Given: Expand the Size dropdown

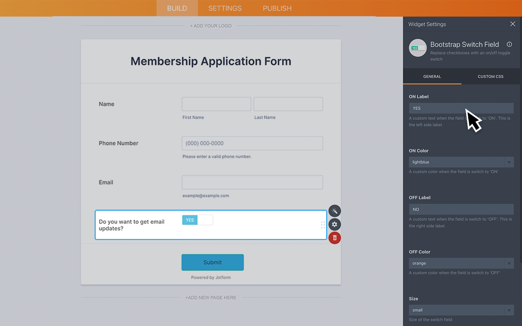Looking at the screenshot, I should pos(509,310).
